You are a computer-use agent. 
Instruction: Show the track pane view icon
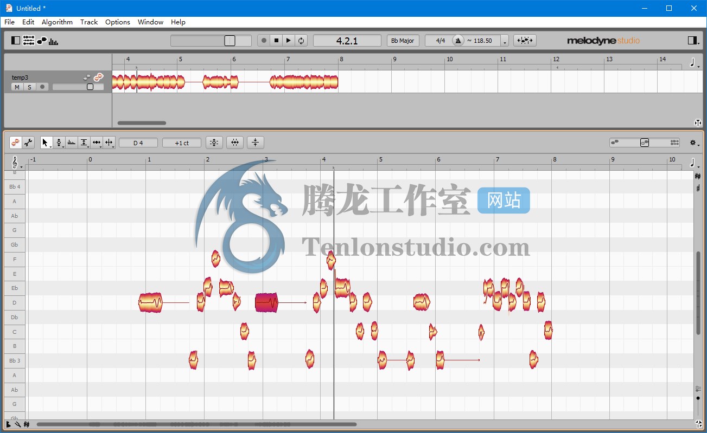click(29, 41)
